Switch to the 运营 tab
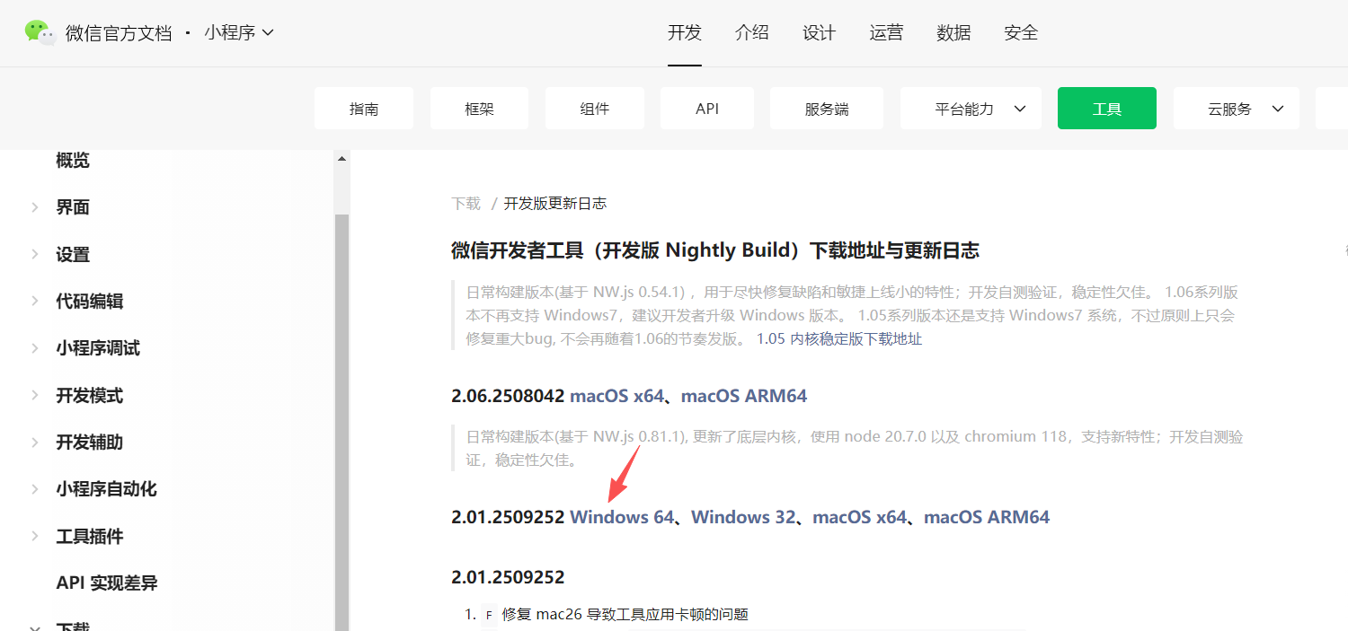This screenshot has height=631, width=1348. (x=887, y=33)
